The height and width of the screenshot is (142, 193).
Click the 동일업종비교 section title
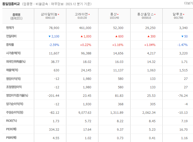(11, 4)
